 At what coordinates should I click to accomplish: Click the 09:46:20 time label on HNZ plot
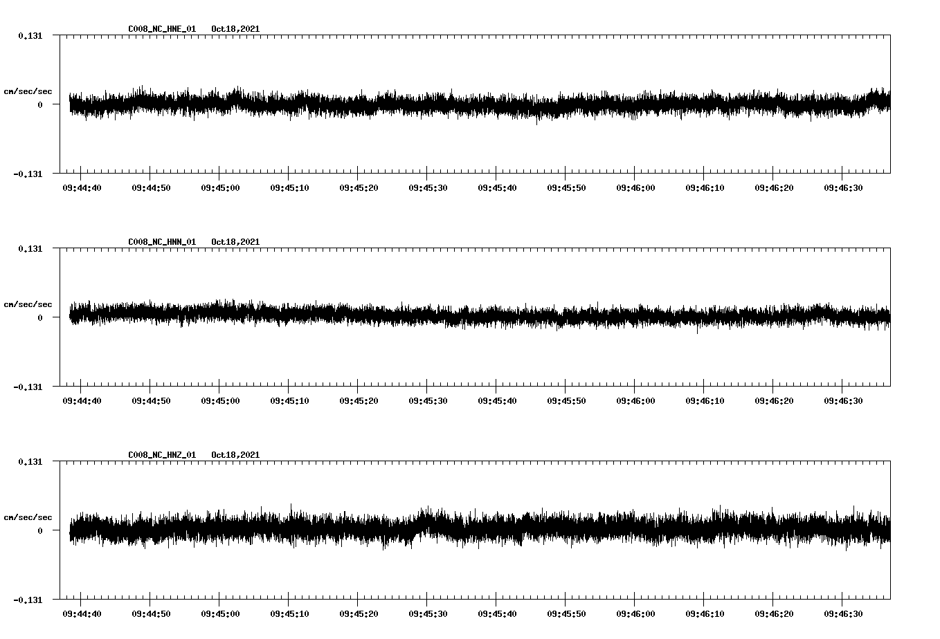tap(774, 614)
